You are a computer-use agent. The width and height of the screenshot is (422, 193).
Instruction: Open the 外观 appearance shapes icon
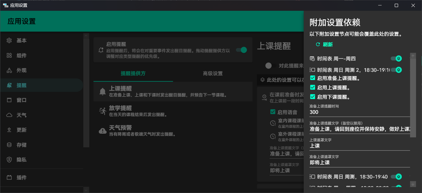tap(9, 70)
